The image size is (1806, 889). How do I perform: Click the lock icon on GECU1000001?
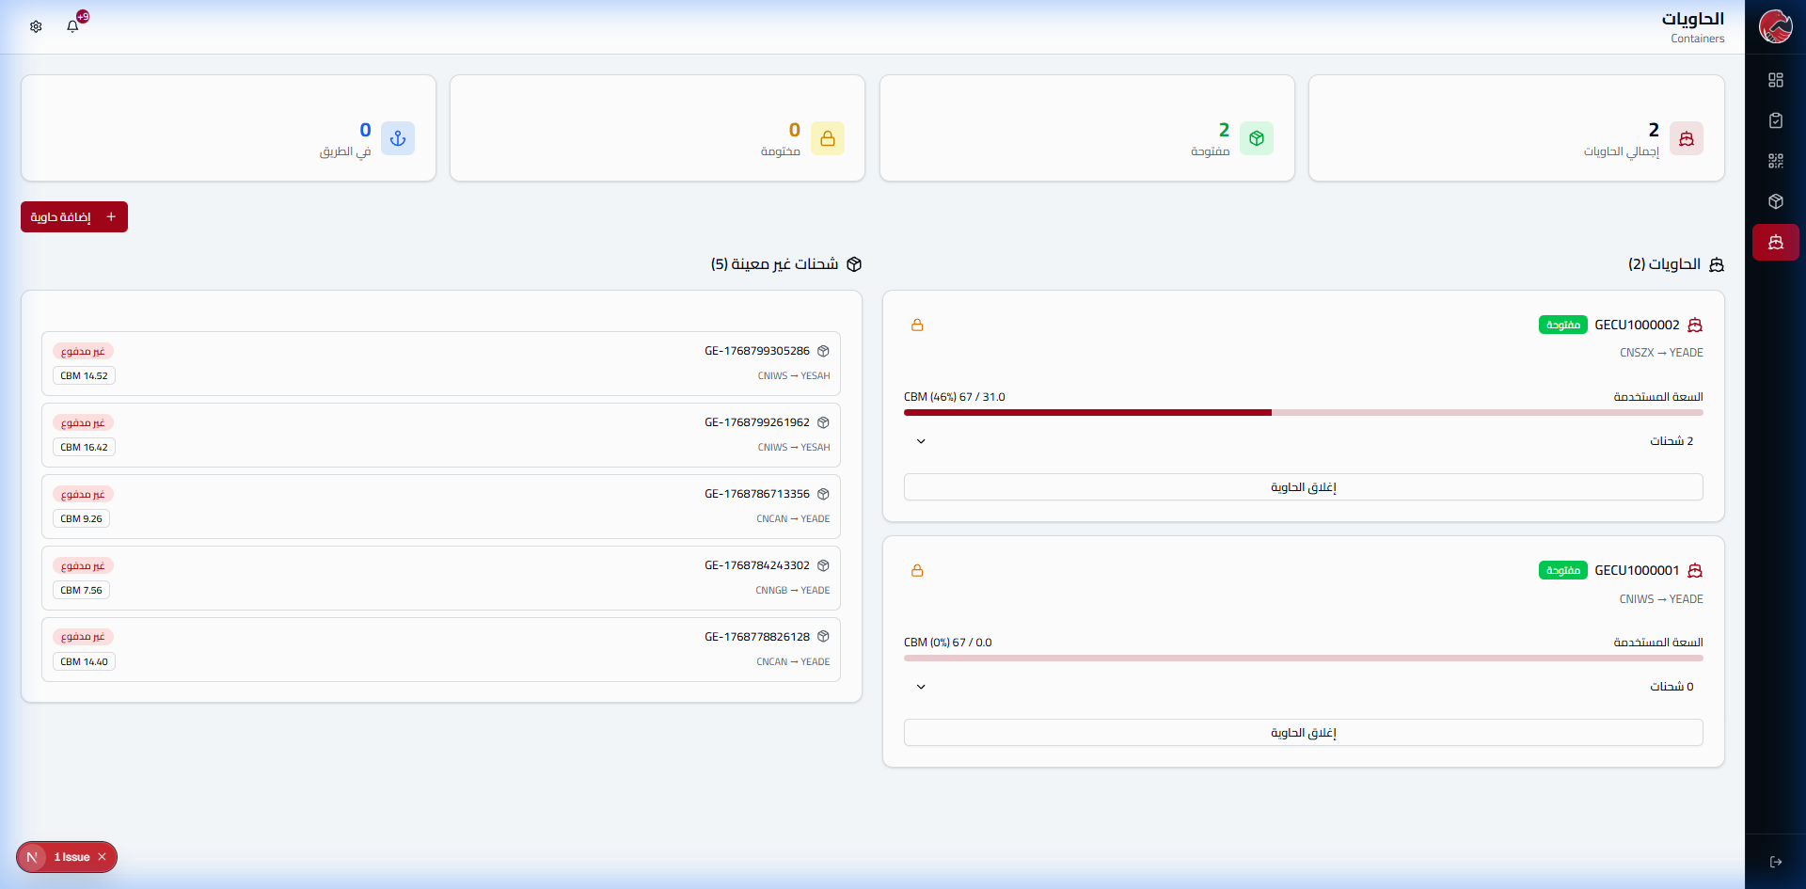pyautogui.click(x=917, y=571)
